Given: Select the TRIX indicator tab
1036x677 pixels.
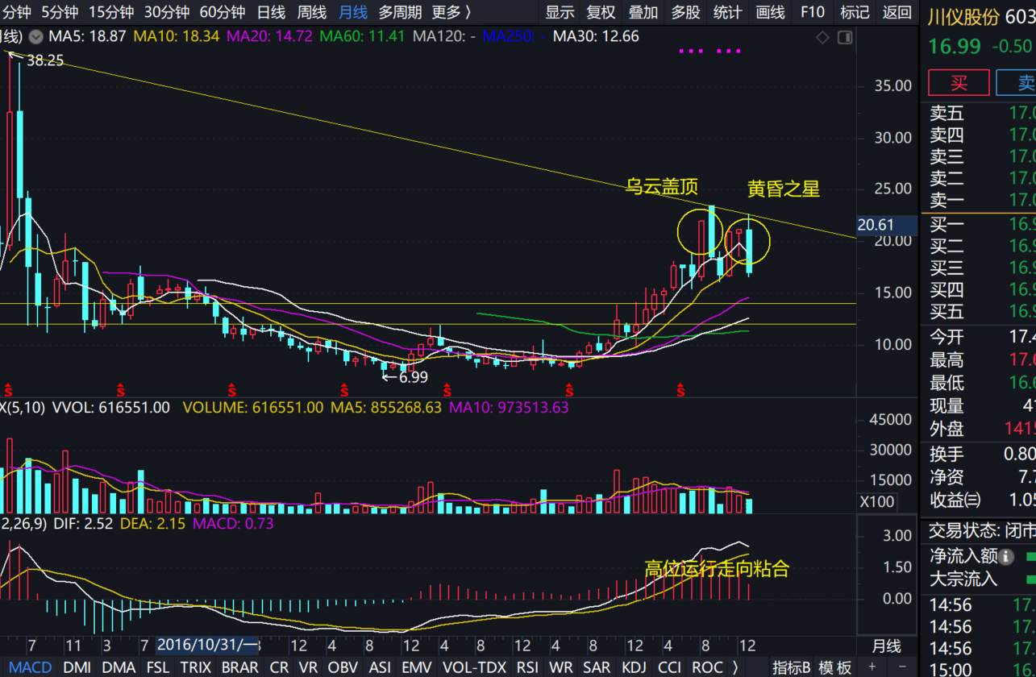Looking at the screenshot, I should pos(196,667).
